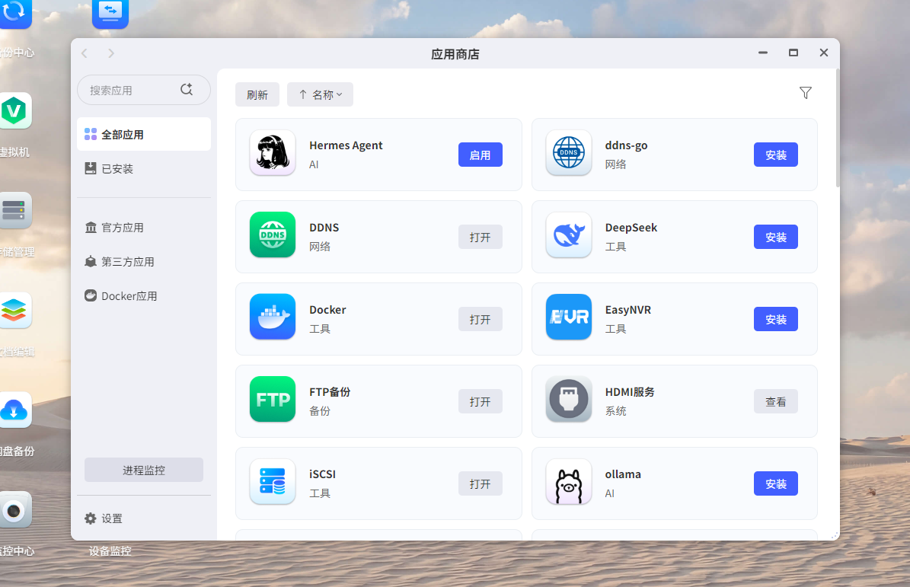The height and width of the screenshot is (587, 910).
Task: Click the ollama title text
Action: coord(623,474)
